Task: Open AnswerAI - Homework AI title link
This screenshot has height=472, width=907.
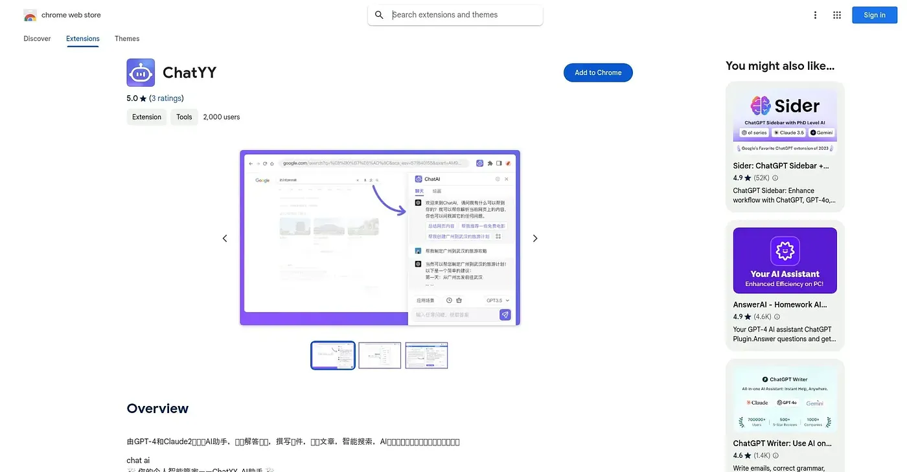Action: tap(780, 304)
